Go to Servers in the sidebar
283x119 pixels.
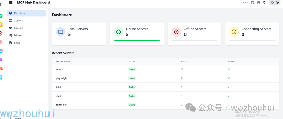coord(26,21)
